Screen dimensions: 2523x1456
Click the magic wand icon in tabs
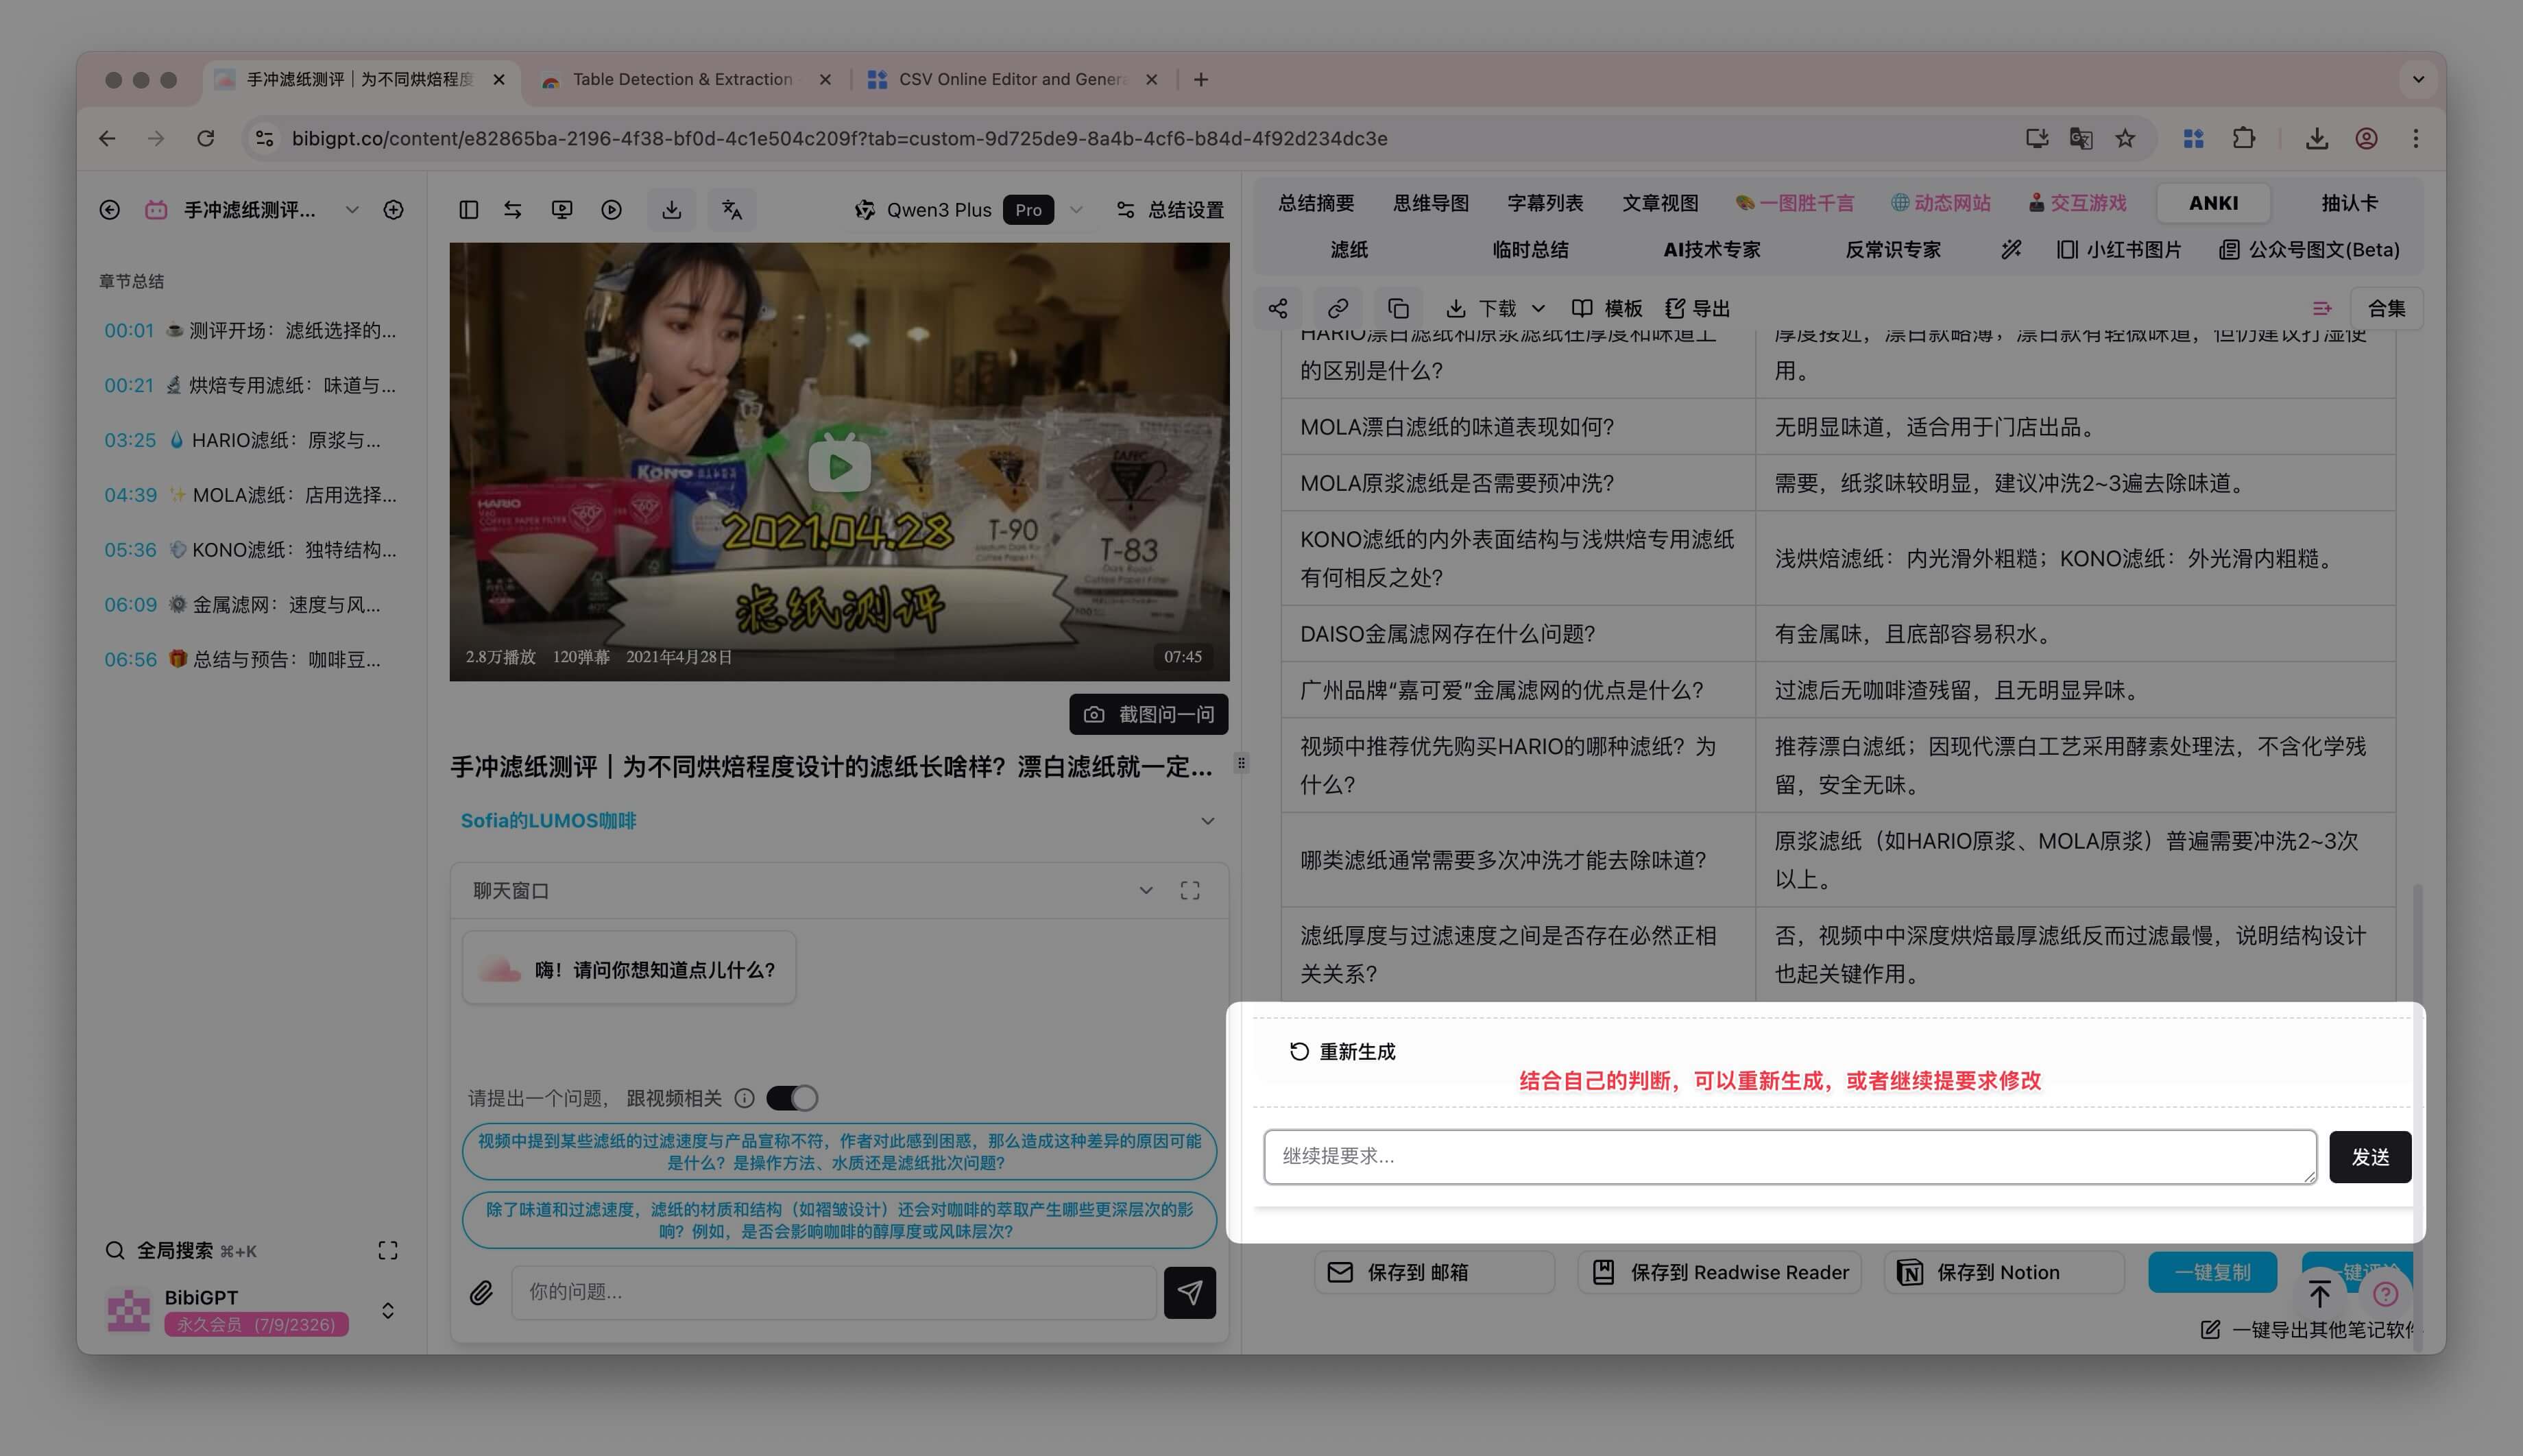coord(2011,249)
